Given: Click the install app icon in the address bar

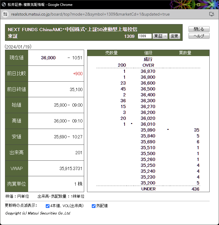Looking at the screenshot, I should pyautogui.click(x=212, y=14).
